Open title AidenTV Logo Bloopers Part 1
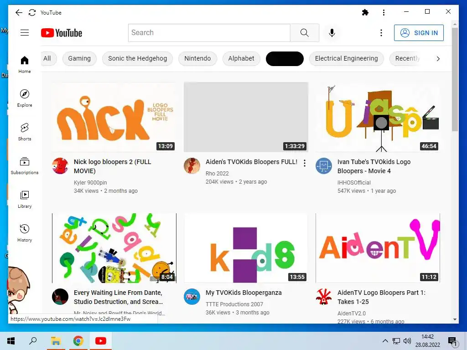This screenshot has width=467, height=350. (382, 297)
